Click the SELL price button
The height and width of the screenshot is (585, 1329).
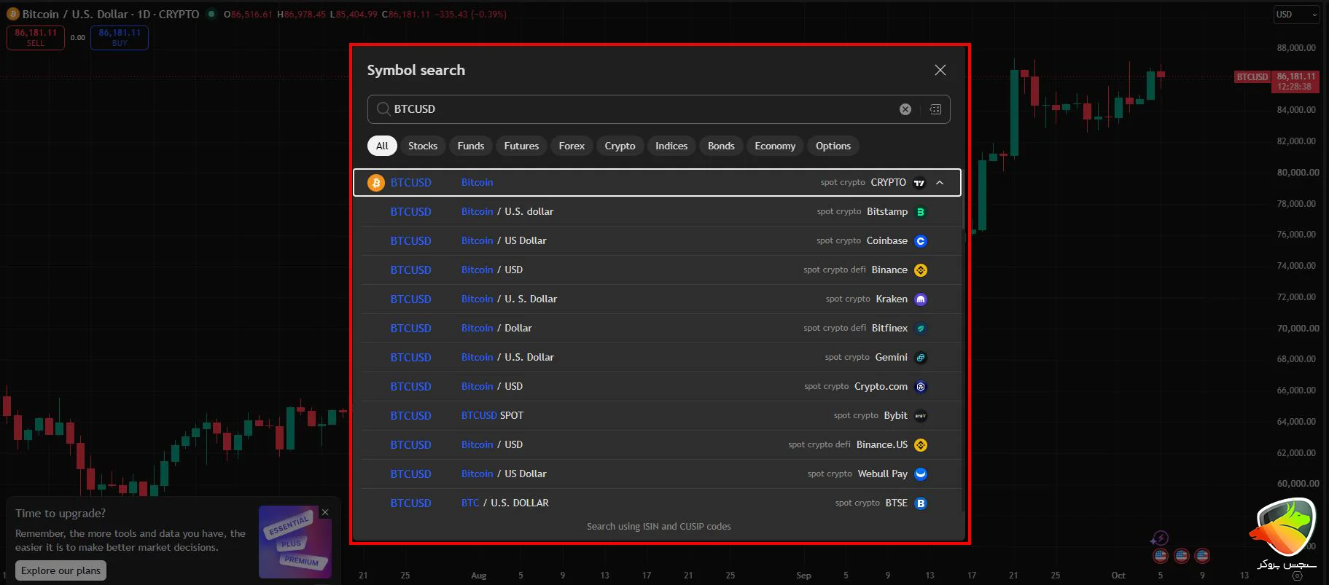click(x=36, y=38)
